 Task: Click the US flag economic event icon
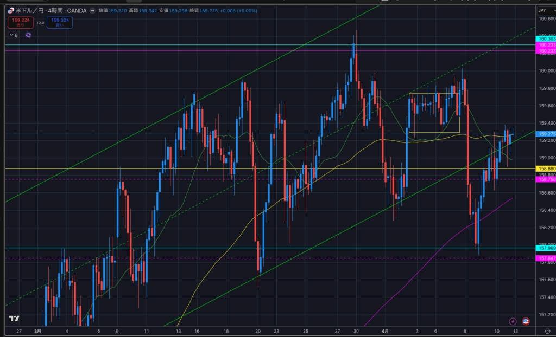click(x=526, y=322)
